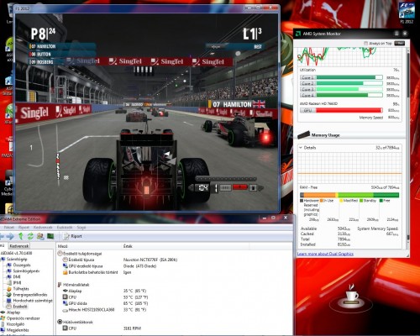Click the AMD System Monitor vertical scrollbar
The image size is (420, 336).
pyautogui.click(x=407, y=145)
